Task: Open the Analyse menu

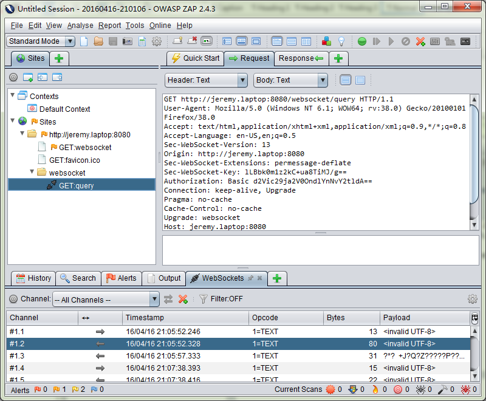Action: click(80, 26)
